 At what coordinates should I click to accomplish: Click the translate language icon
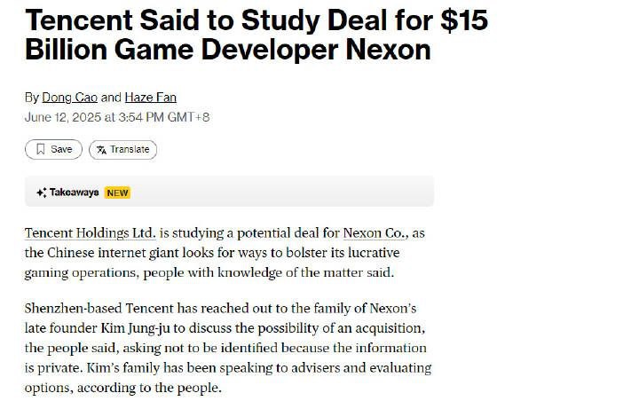(x=101, y=150)
